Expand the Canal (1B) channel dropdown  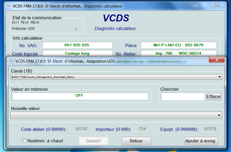coord(220,77)
